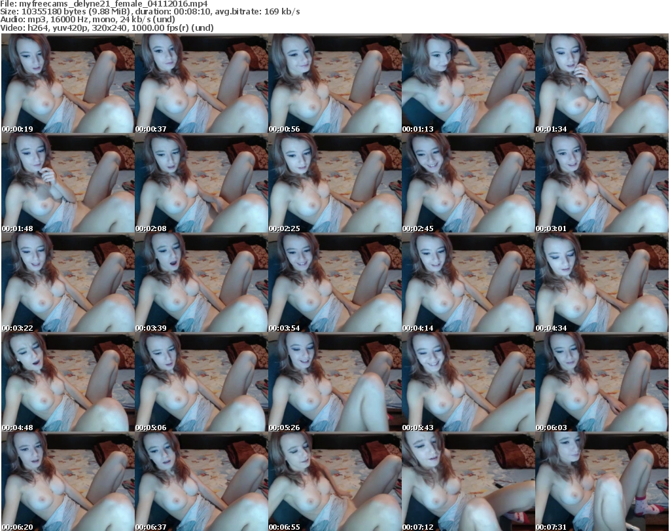670x531 pixels.
Task: Open the frame stamped 00:03:39
Action: coord(202,283)
